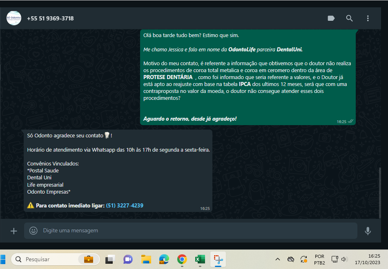
Task: Attach a file with the plus icon
Action: tap(14, 231)
